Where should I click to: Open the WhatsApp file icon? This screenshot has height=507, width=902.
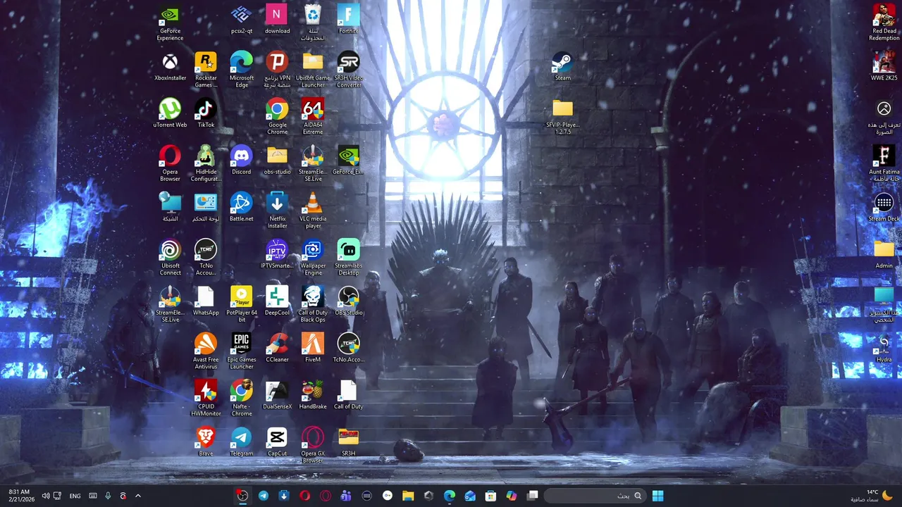point(206,301)
